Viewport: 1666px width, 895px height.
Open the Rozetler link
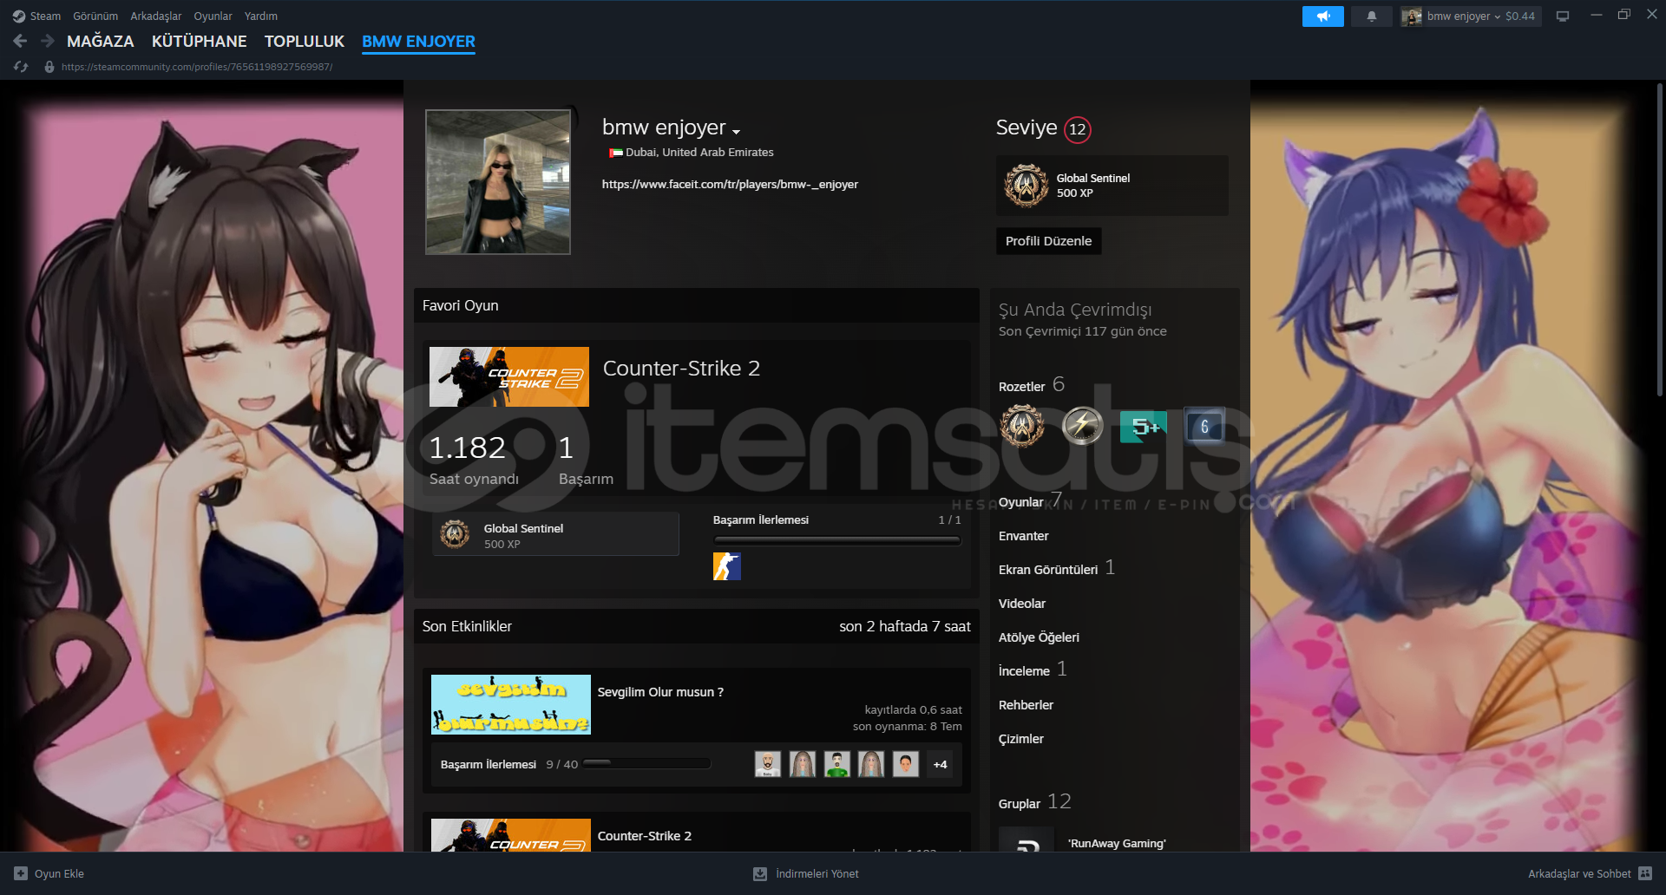[x=1021, y=387]
